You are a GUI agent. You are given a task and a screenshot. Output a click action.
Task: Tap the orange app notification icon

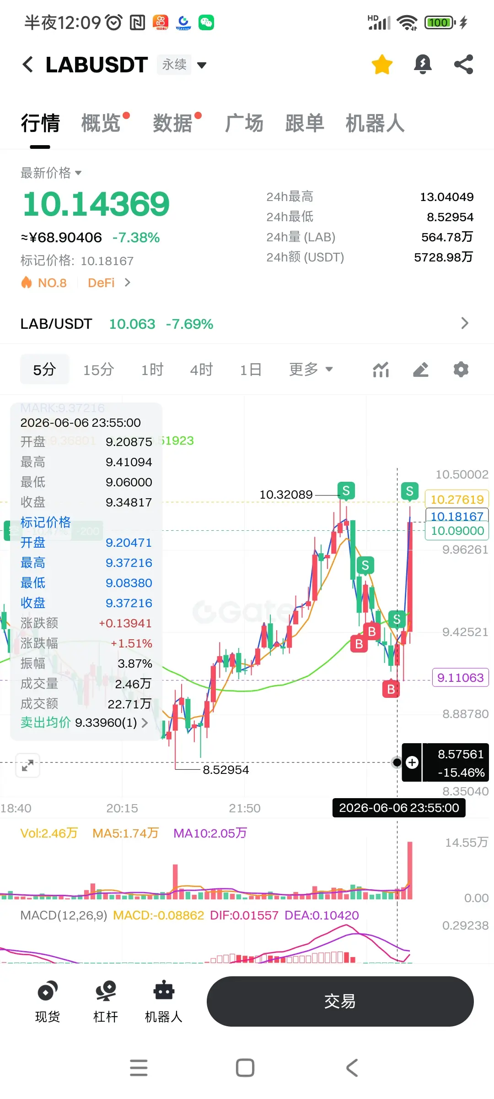[x=161, y=22]
